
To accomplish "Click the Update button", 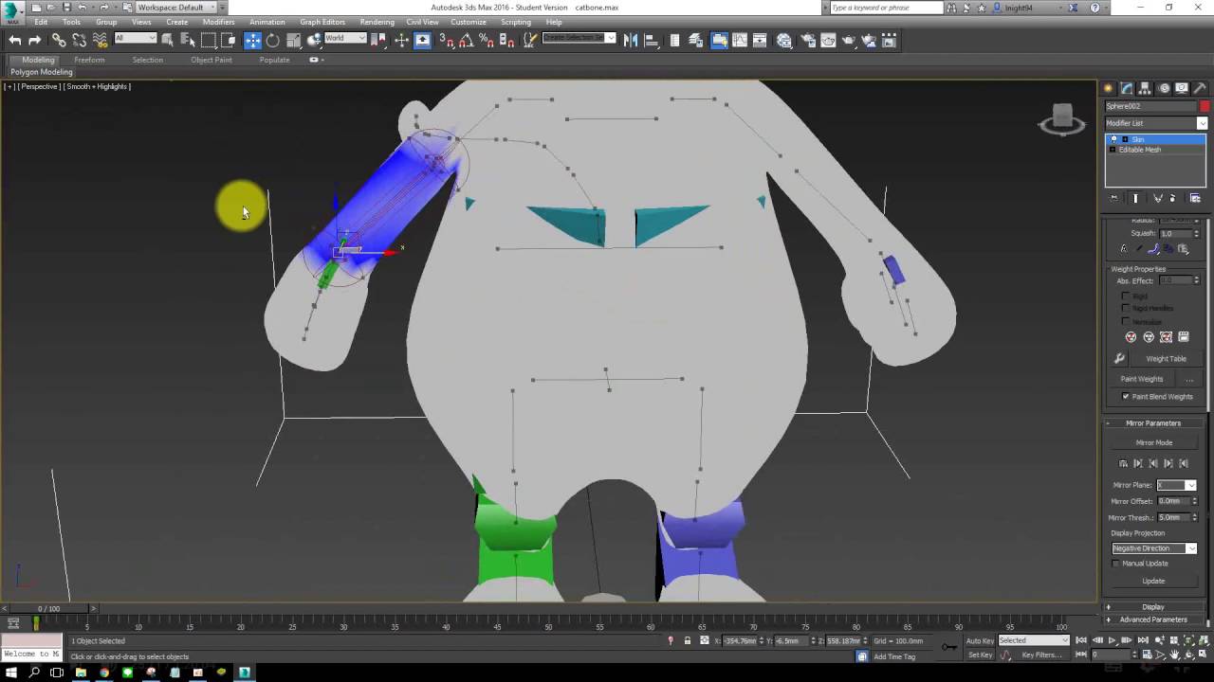I will point(1153,581).
